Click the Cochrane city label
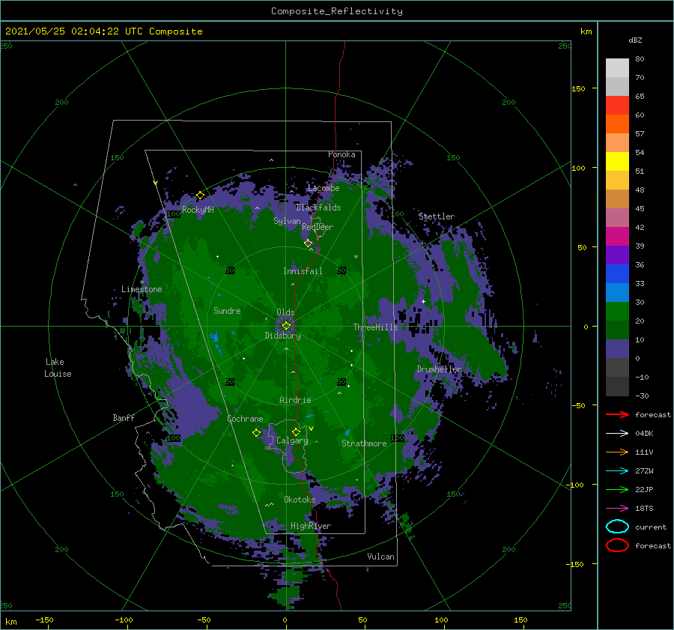 [x=245, y=419]
